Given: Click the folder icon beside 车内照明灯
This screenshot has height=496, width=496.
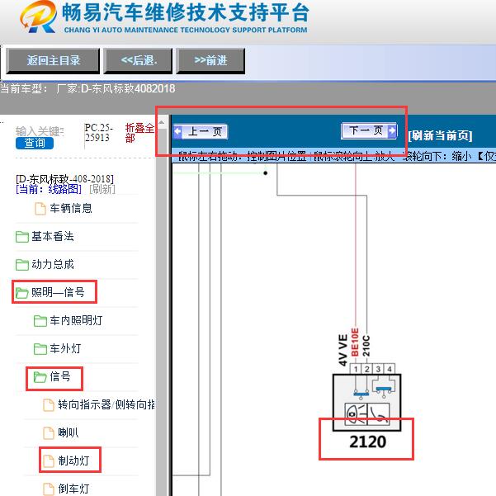Looking at the screenshot, I should click(40, 321).
